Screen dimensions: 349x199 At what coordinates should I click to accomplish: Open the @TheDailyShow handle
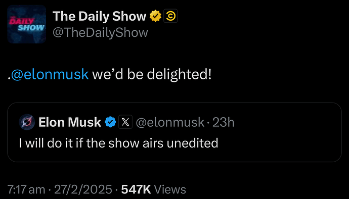point(100,33)
